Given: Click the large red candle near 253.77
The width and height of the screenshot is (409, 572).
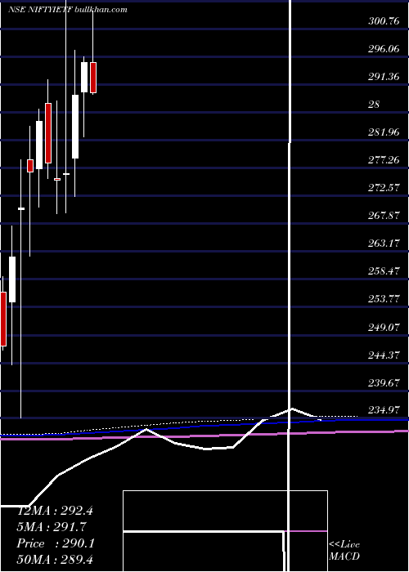Looking at the screenshot, I should tap(3, 319).
